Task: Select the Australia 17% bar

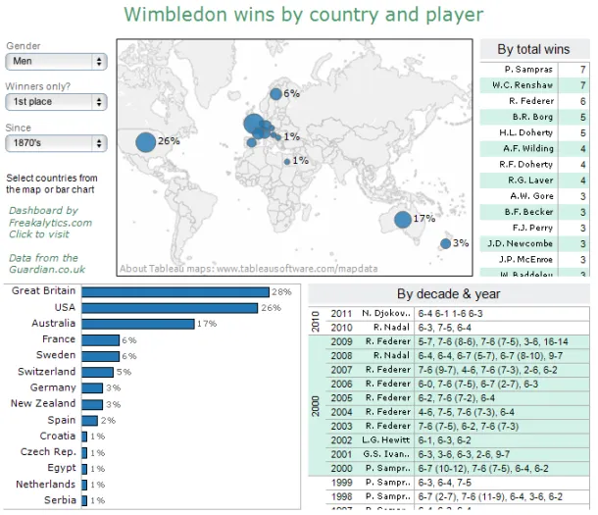Action: pyautogui.click(x=138, y=325)
